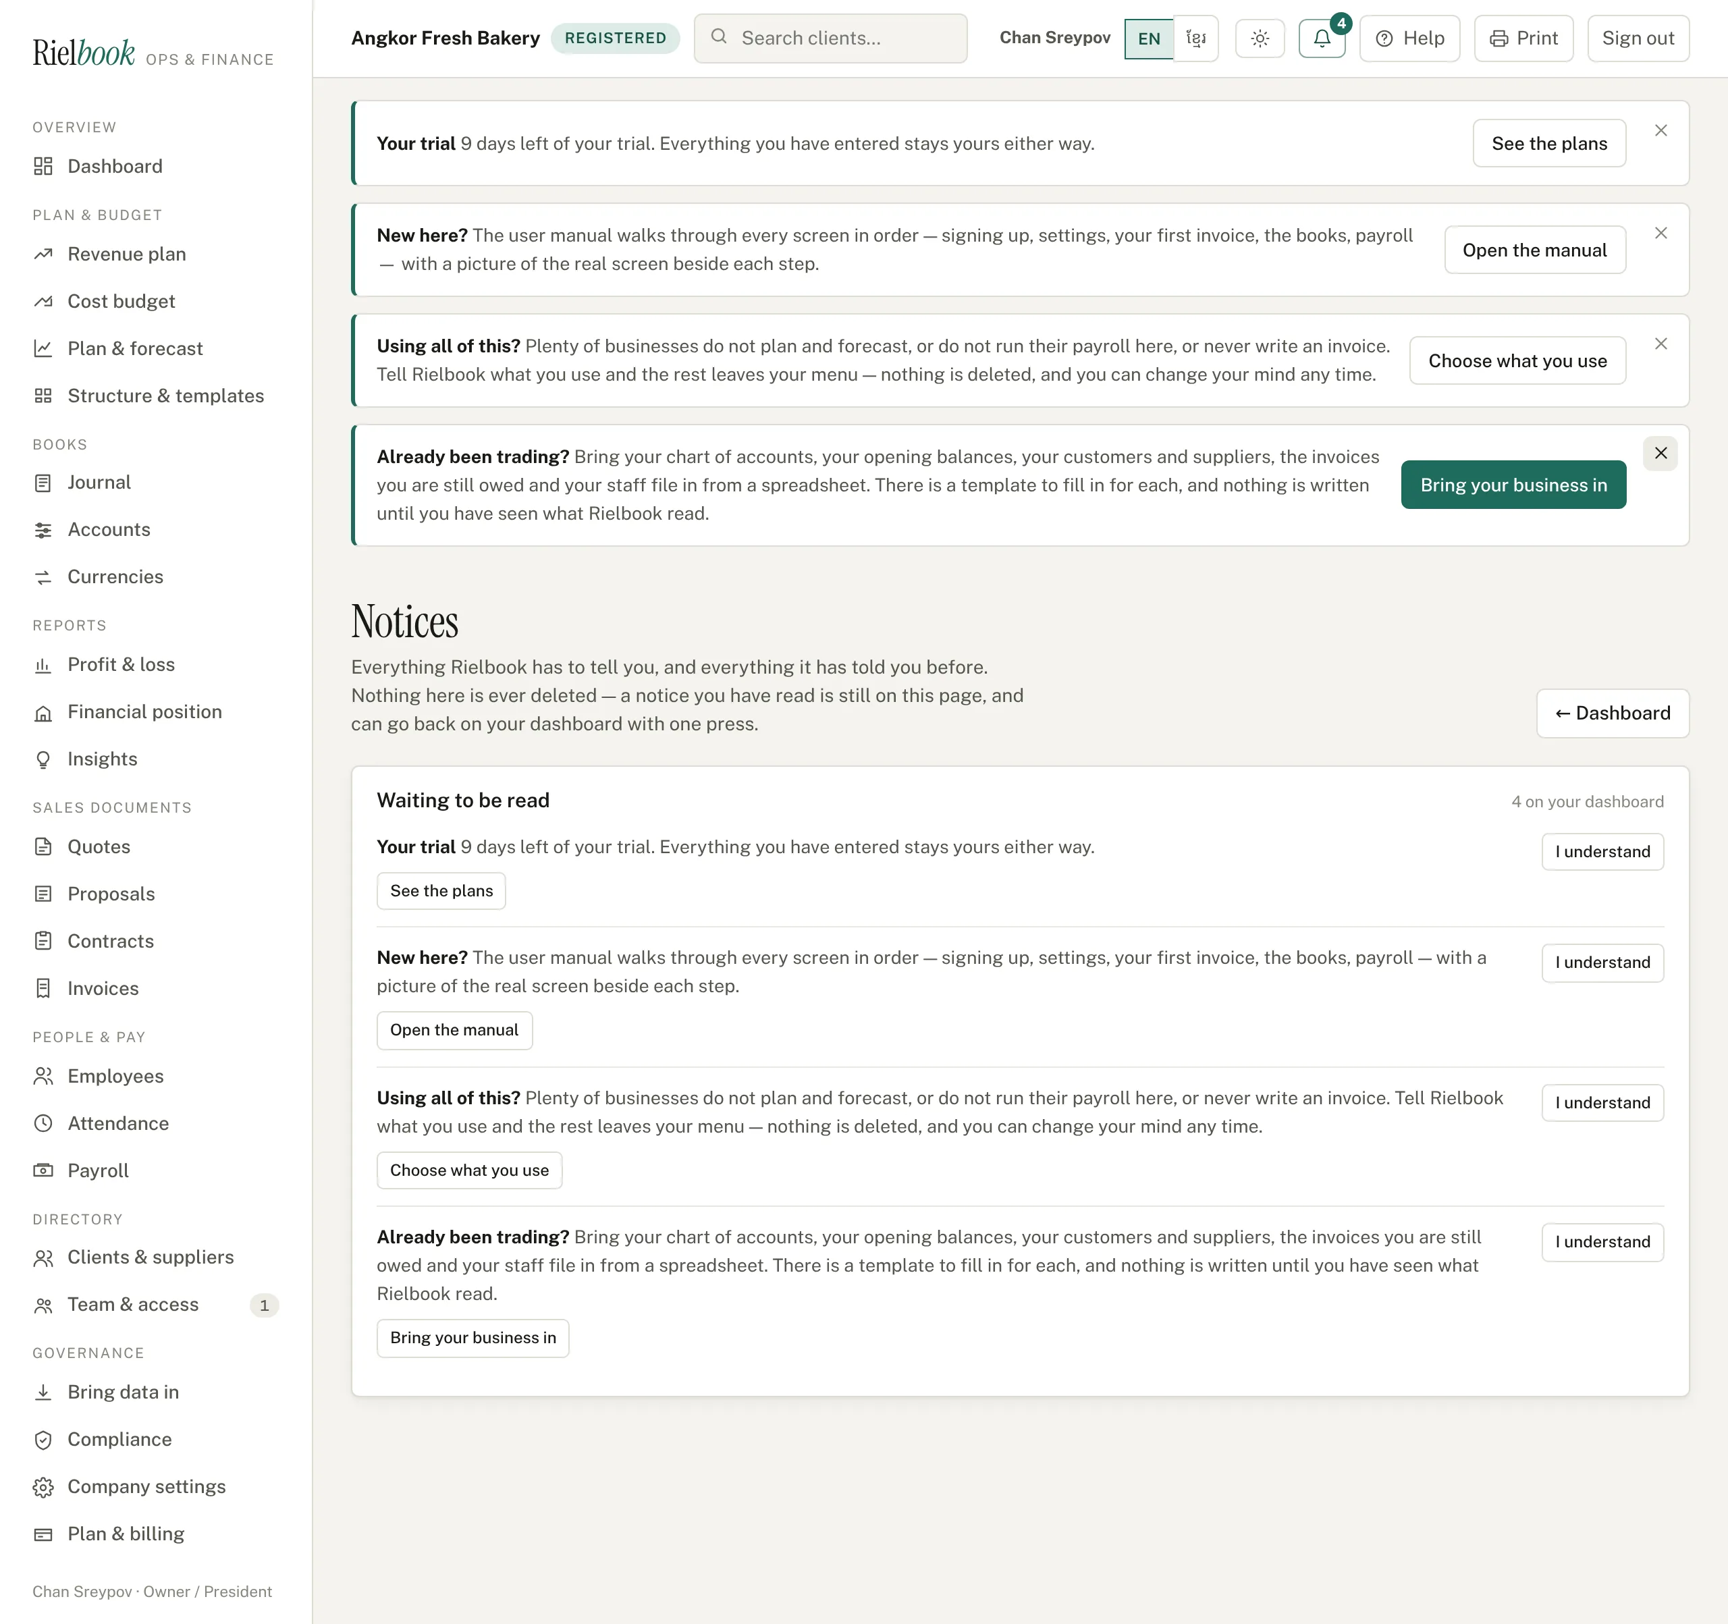Open Plan & forecast
The width and height of the screenshot is (1728, 1624).
tap(156, 348)
